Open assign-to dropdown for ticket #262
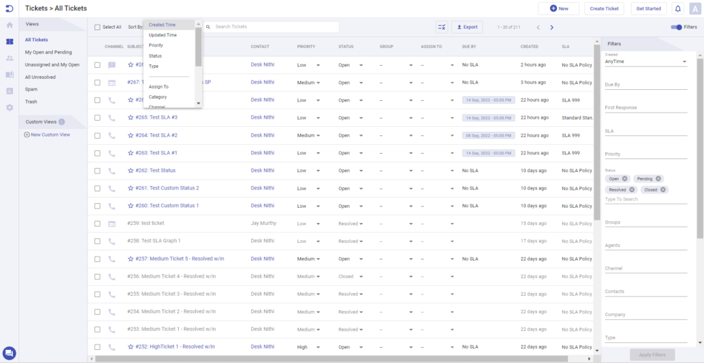 437,171
